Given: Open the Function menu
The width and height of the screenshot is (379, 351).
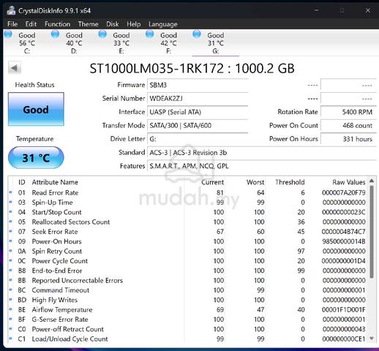Looking at the screenshot, I should (57, 24).
